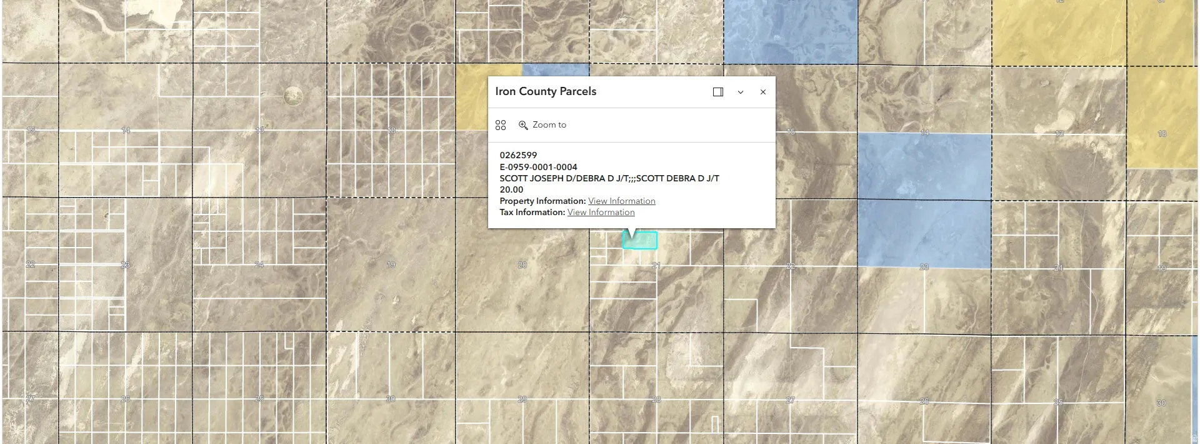The width and height of the screenshot is (1200, 444).
Task: Select the blue parcel at top center of map
Action: coord(791,31)
